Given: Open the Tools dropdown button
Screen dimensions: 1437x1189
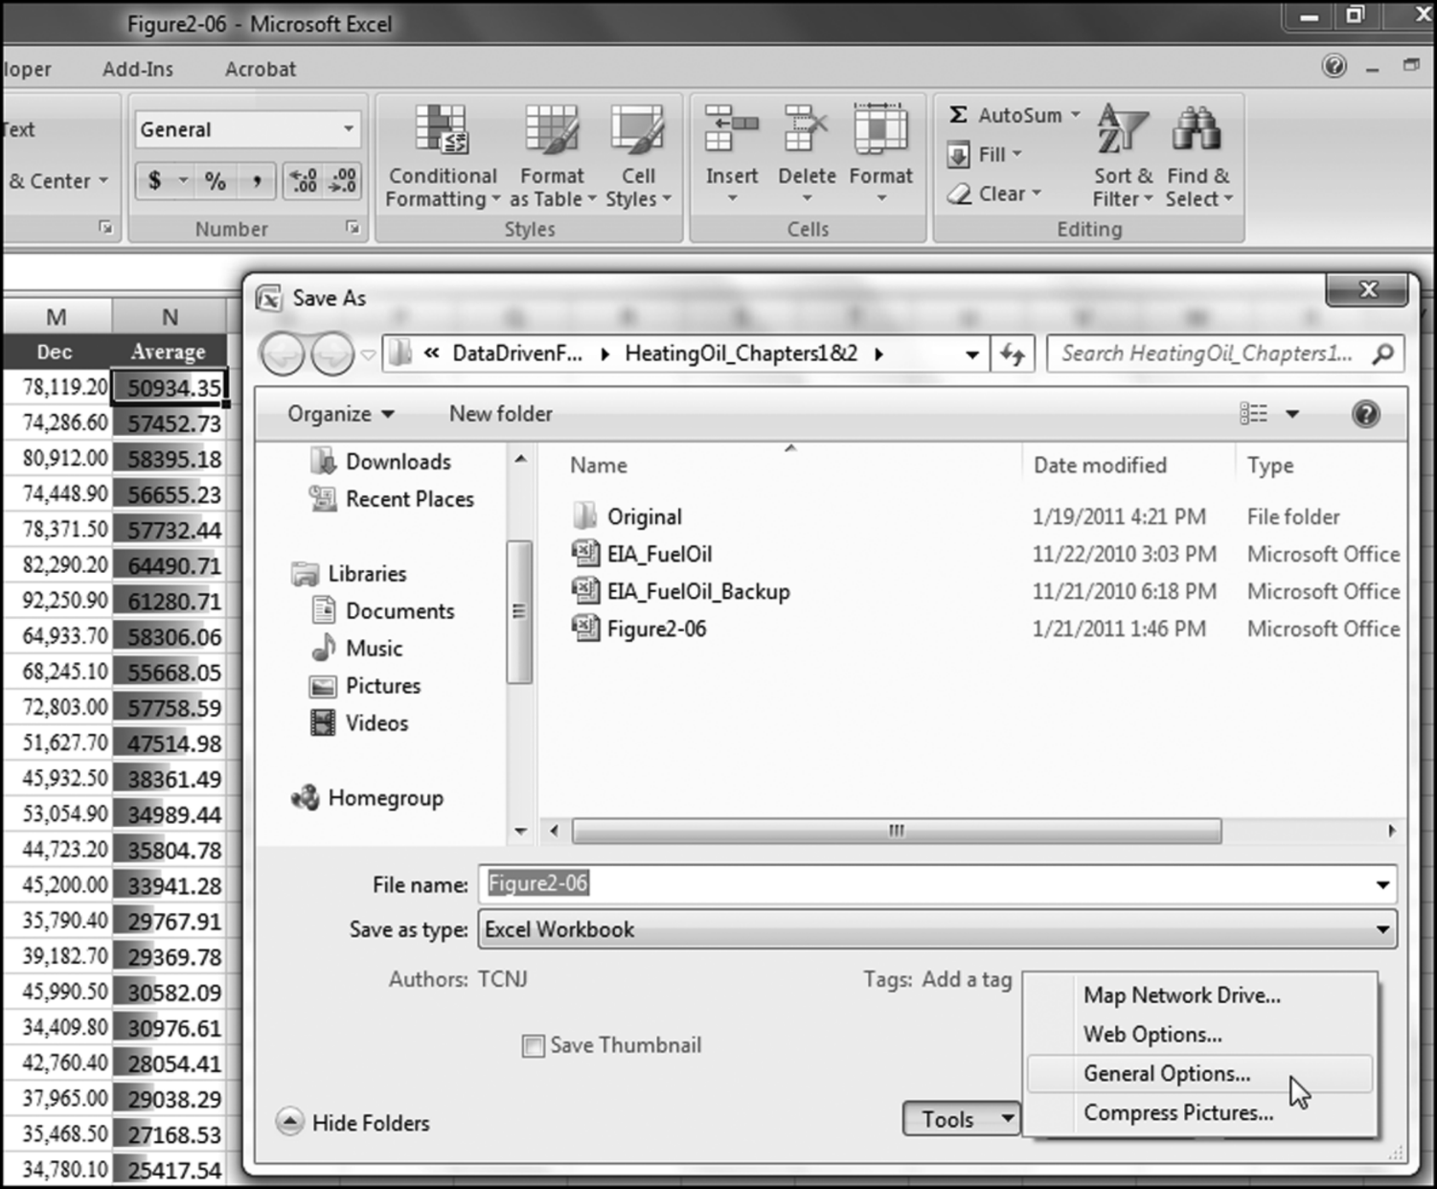Looking at the screenshot, I should 961,1119.
